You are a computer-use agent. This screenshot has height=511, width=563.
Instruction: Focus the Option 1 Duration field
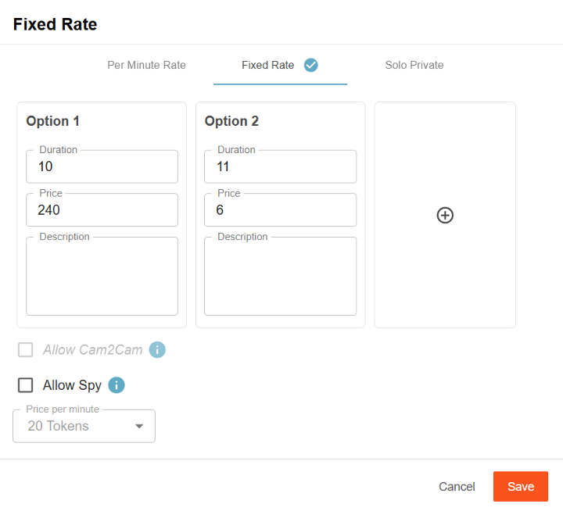(102, 166)
